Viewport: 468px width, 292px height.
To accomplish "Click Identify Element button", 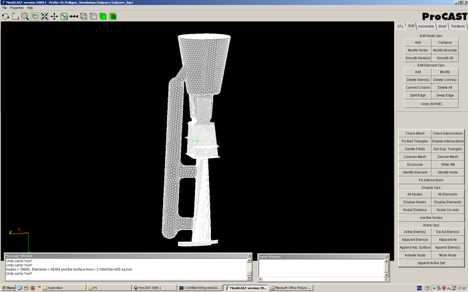I will (x=415, y=173).
